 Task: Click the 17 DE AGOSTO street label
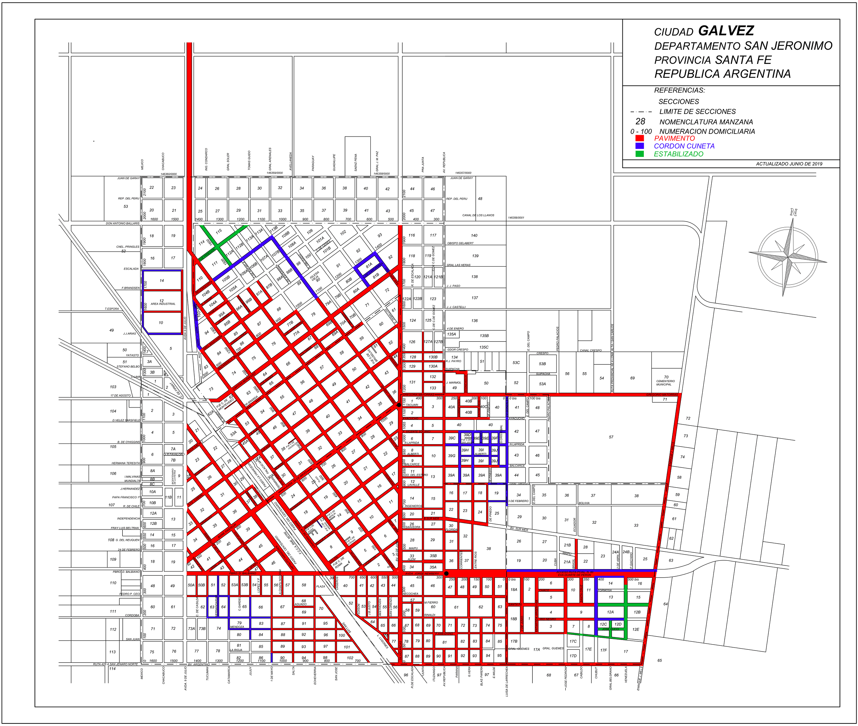pos(120,396)
